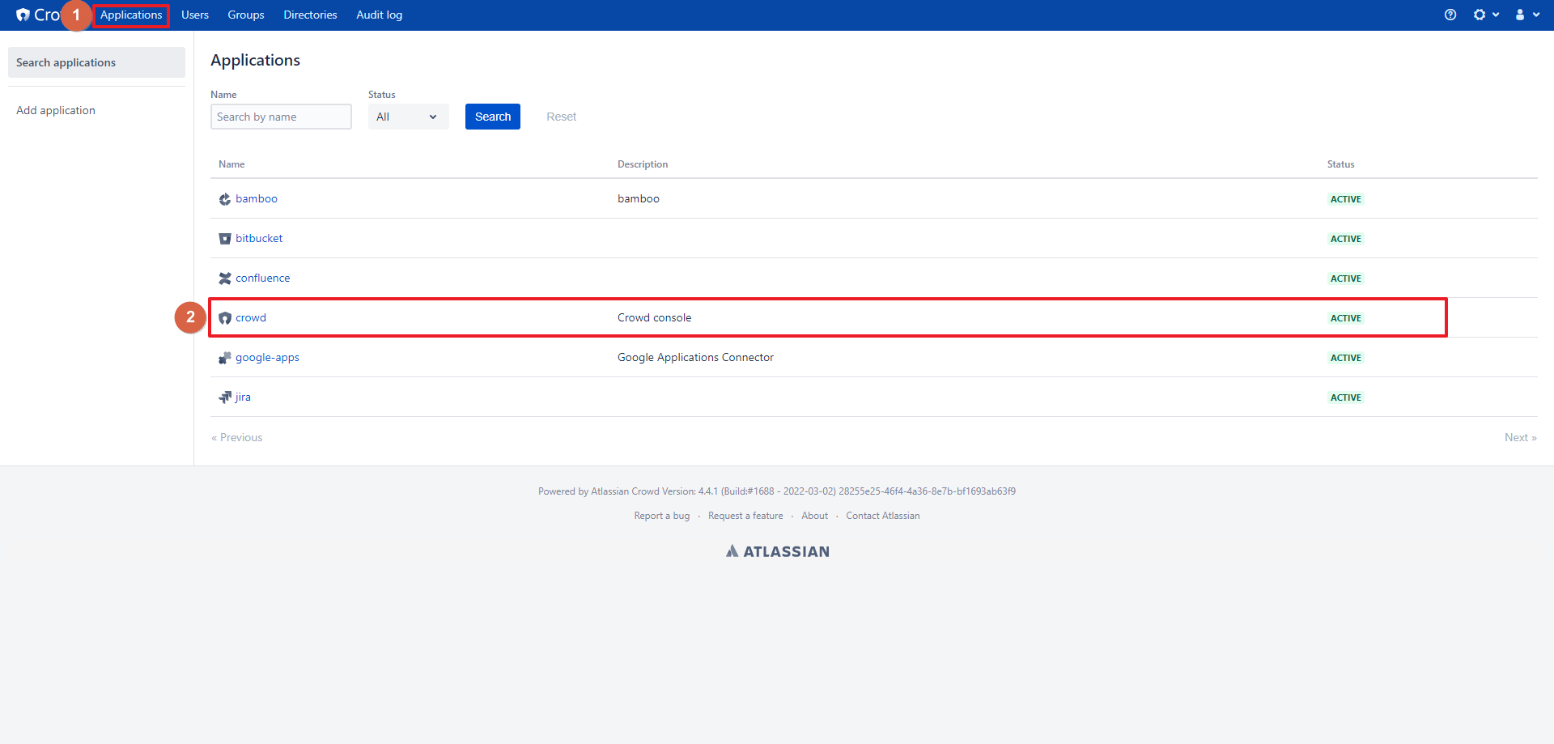Click the google-apps puzzle icon
This screenshot has height=744, width=1554.
click(225, 358)
